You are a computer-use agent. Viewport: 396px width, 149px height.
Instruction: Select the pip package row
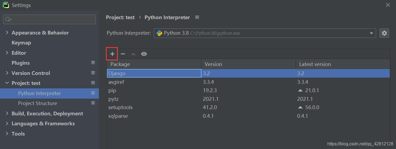pos(112,90)
